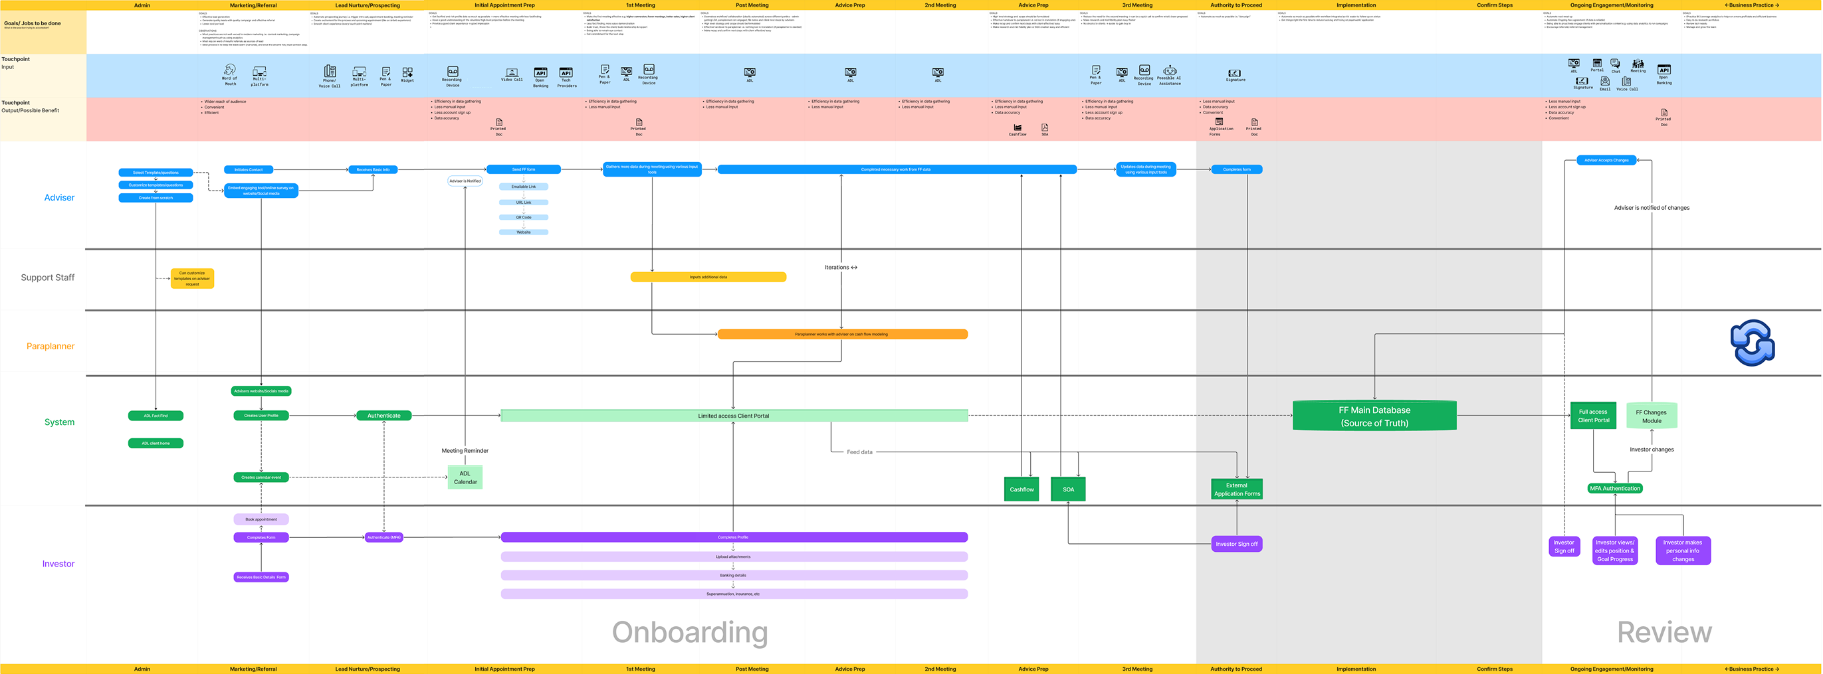Image resolution: width=1823 pixels, height=674 pixels.
Task: Select the Possible AI Assistance robot icon
Action: (x=1170, y=70)
